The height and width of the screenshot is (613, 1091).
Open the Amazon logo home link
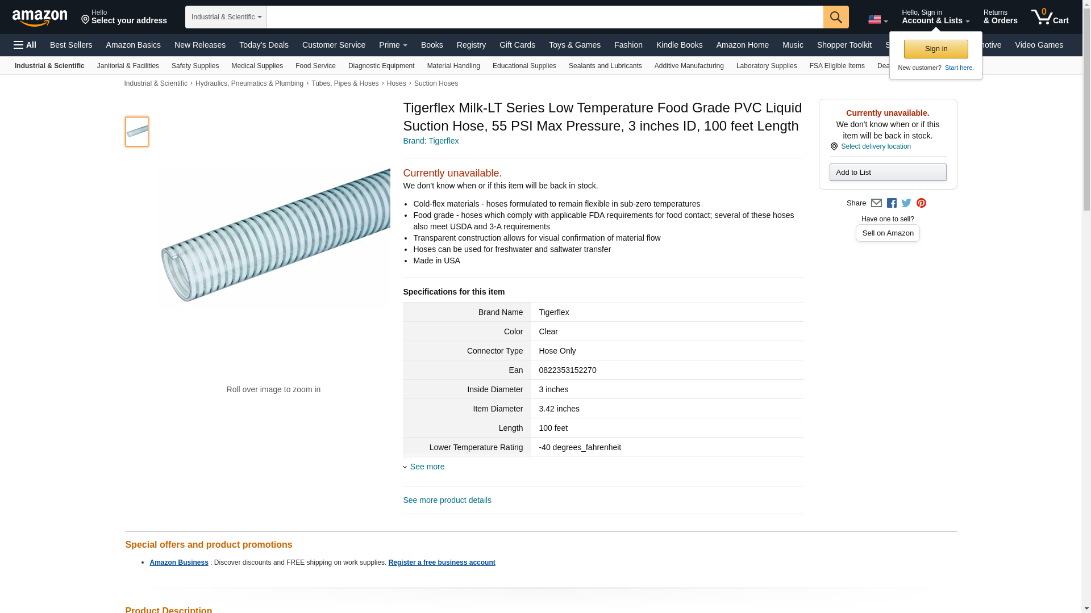click(40, 18)
